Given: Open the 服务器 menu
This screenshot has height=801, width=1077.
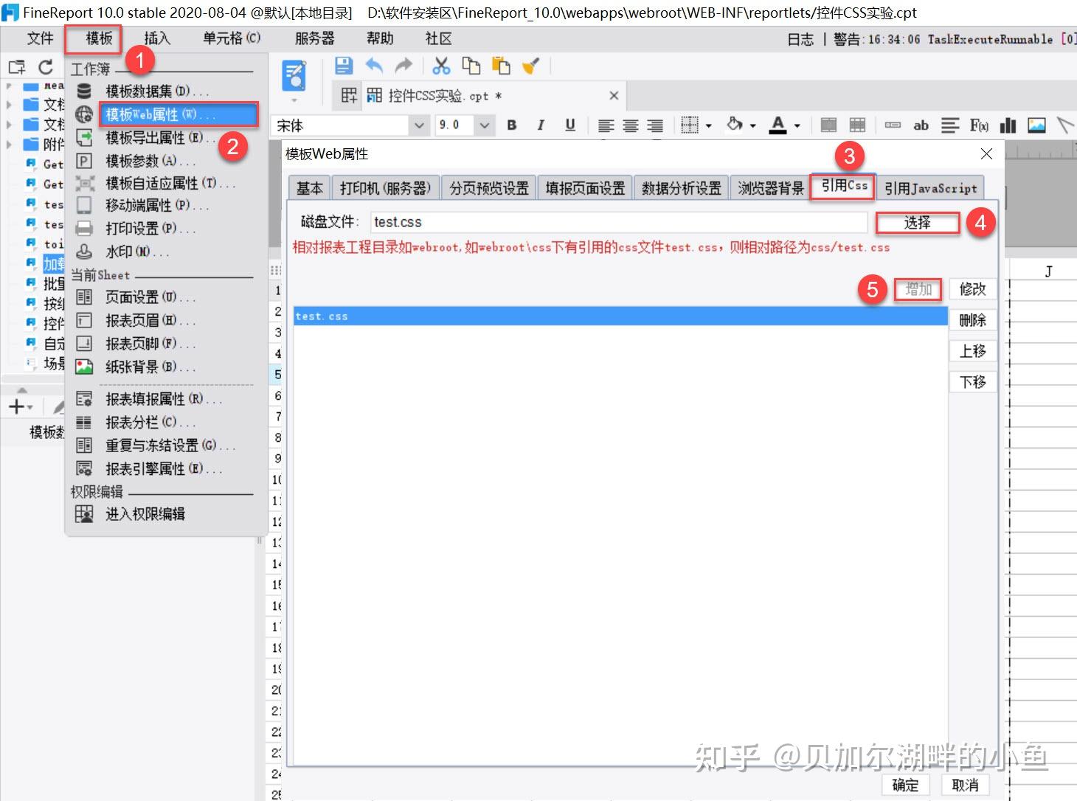Looking at the screenshot, I should point(314,38).
